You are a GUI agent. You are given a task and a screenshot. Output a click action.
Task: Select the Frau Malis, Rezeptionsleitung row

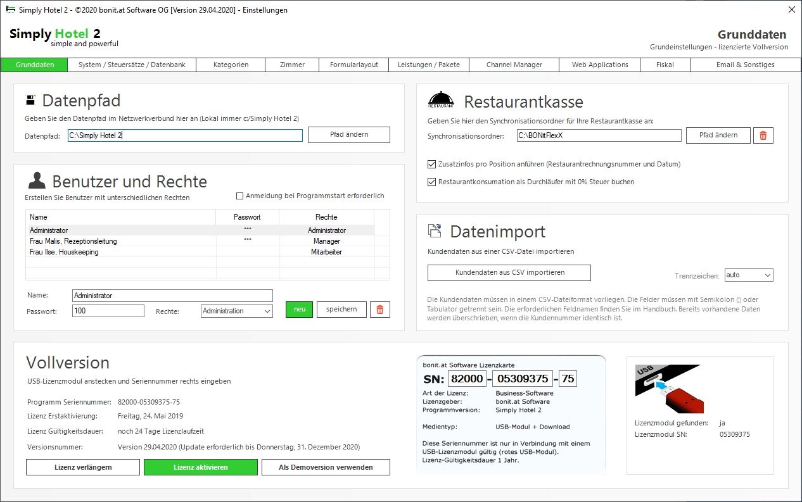coord(200,241)
